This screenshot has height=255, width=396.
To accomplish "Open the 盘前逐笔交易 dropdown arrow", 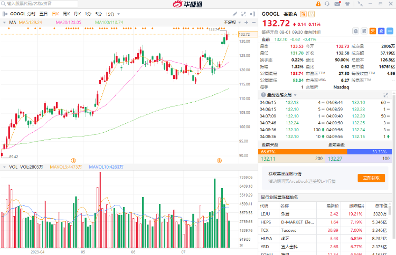I will pos(295,95).
